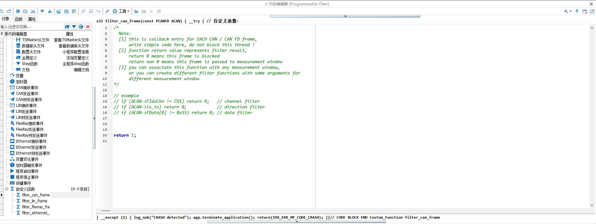Click the cut scissors icon

33,11
